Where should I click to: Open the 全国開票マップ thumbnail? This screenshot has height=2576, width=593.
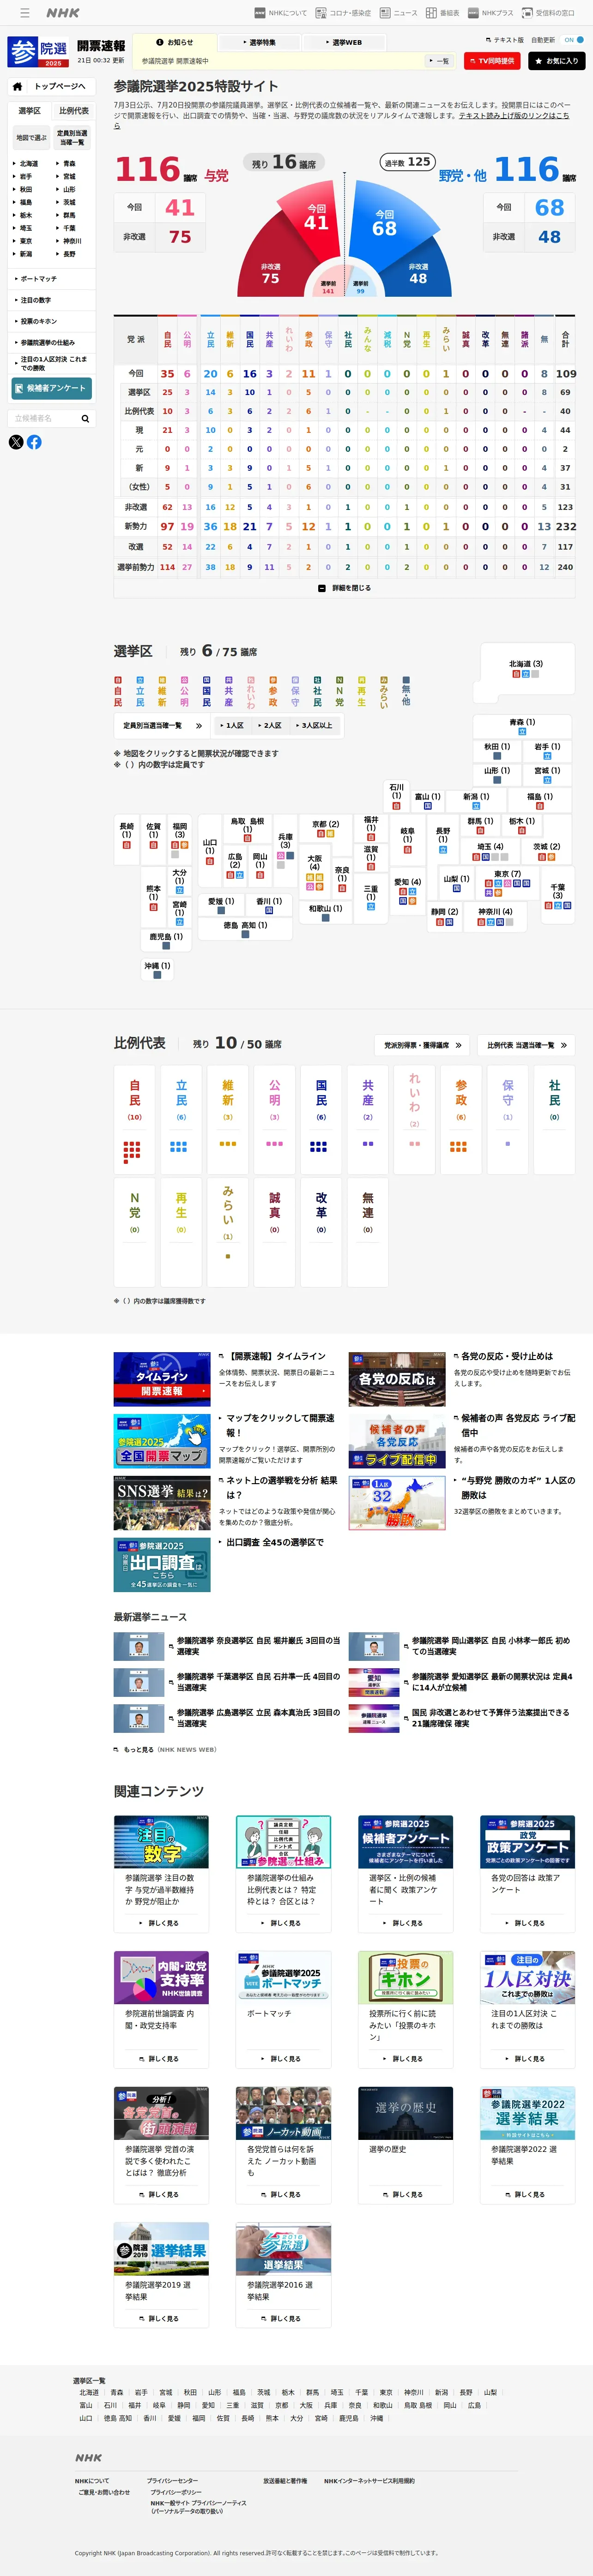(161, 1441)
